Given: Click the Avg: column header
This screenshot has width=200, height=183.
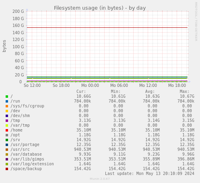Looking at the screenshot, I should pos(150,91).
